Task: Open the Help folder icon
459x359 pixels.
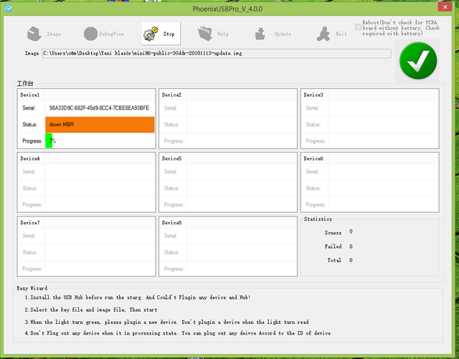Action: point(205,34)
